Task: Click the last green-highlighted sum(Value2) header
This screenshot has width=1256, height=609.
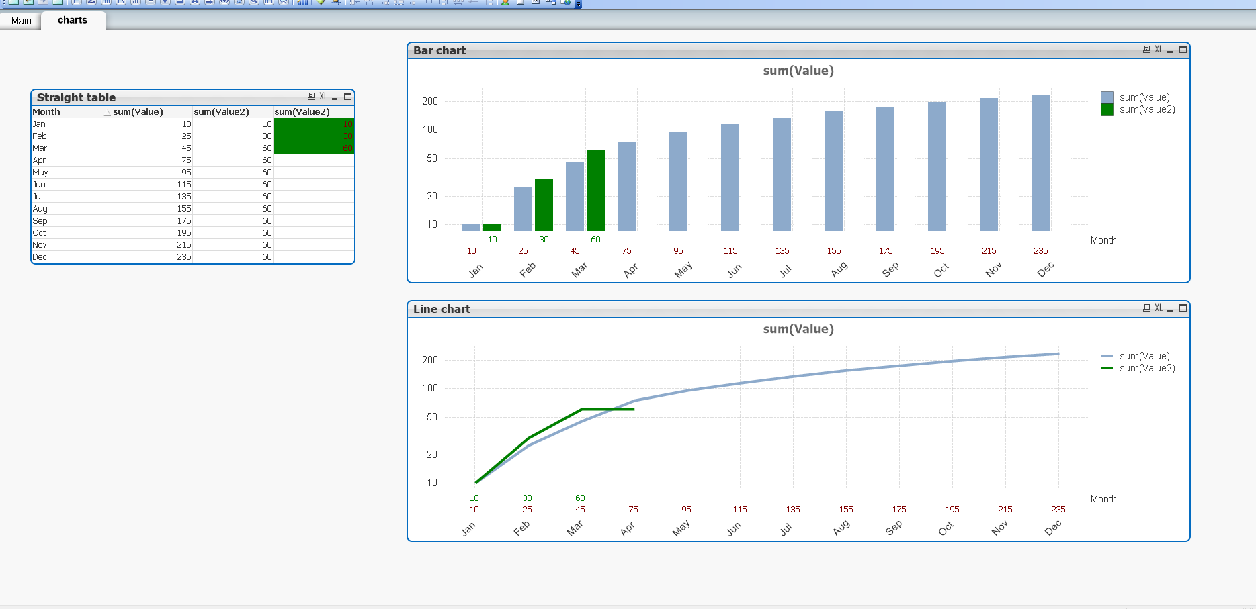Action: 313,112
